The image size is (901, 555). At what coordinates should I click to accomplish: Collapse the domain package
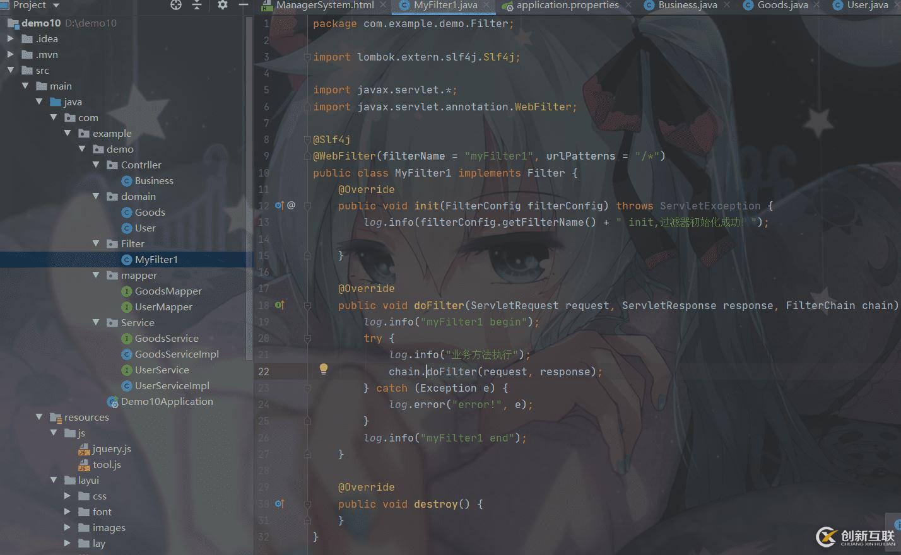pyautogui.click(x=97, y=197)
